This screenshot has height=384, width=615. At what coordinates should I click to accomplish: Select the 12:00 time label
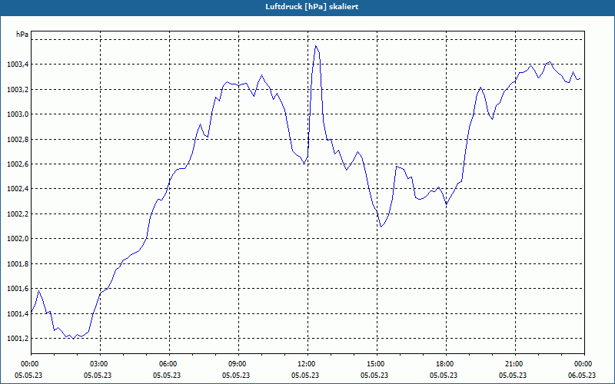pos(307,364)
